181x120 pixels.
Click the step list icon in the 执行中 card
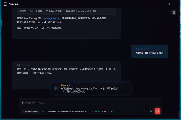click(x=56, y=89)
